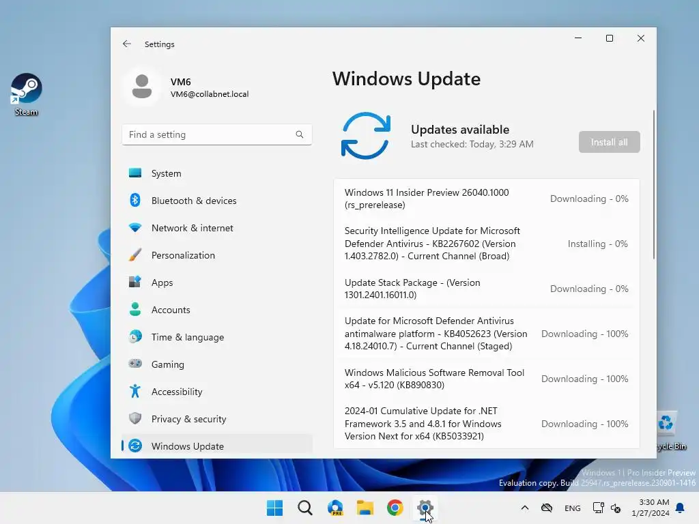Open network and volume quick settings

click(607, 508)
